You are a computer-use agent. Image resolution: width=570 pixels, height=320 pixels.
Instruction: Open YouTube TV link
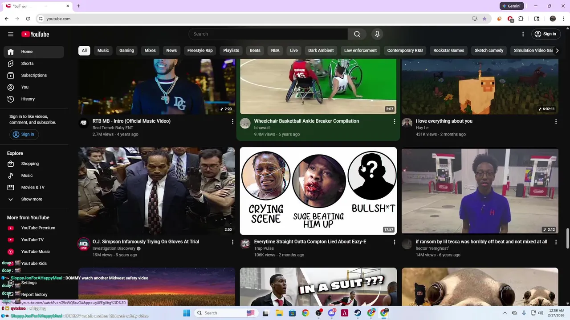point(34,240)
